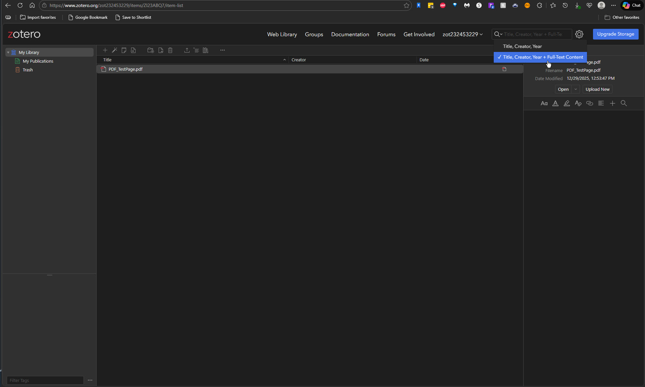Click the Upgrade Storage button
The width and height of the screenshot is (645, 387).
coord(615,34)
